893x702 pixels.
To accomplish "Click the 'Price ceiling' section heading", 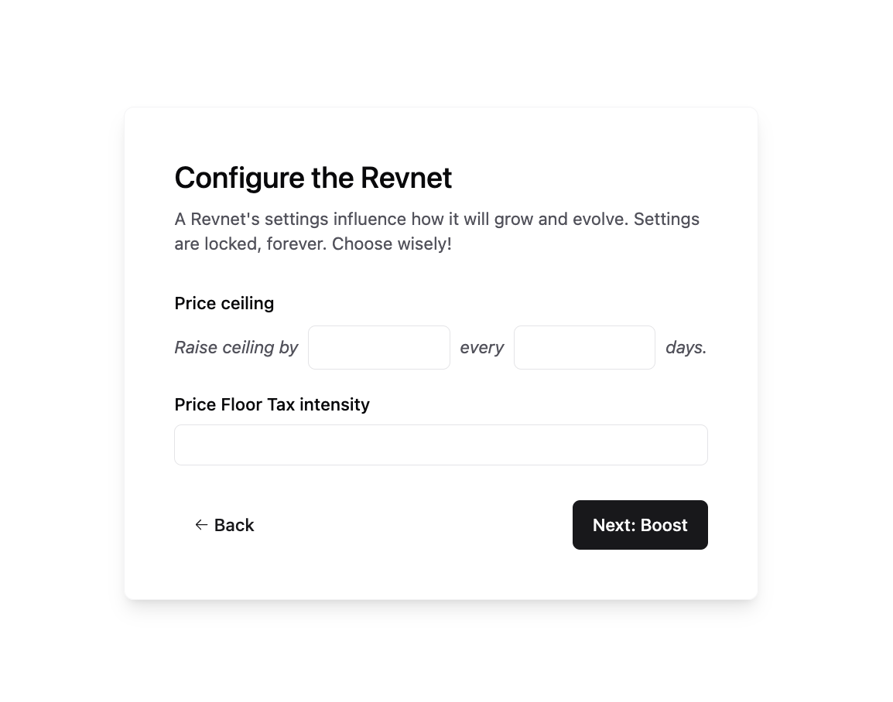I will tap(224, 303).
